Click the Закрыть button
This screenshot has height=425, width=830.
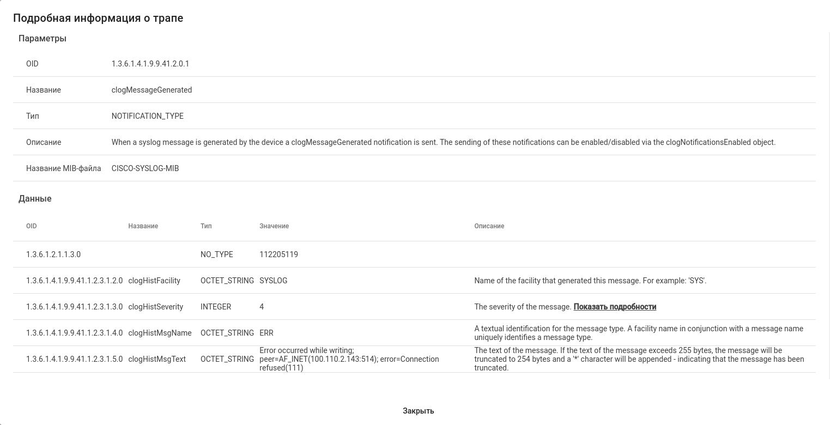418,411
